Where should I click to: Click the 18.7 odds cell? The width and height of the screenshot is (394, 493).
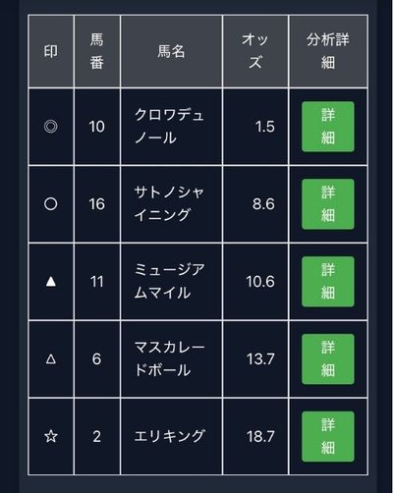click(x=255, y=436)
